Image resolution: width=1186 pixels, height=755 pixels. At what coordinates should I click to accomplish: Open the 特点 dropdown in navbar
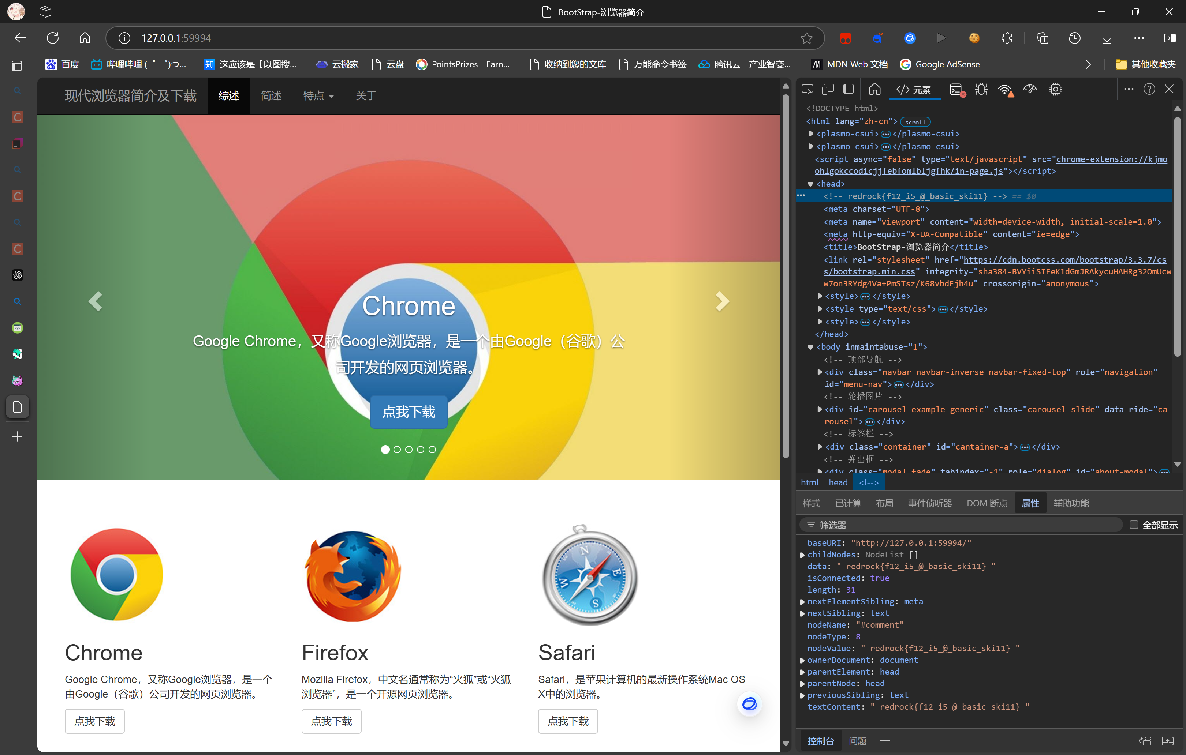coord(318,96)
